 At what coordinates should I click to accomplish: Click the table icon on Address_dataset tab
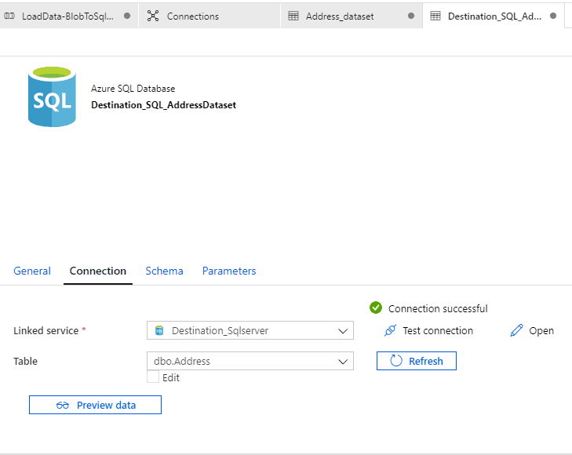coord(293,16)
